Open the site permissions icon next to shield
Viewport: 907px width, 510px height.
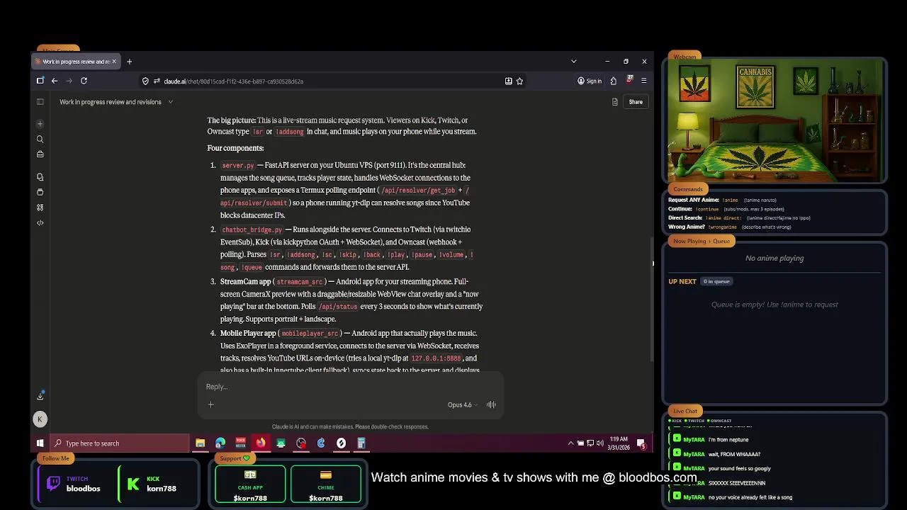pyautogui.click(x=157, y=81)
